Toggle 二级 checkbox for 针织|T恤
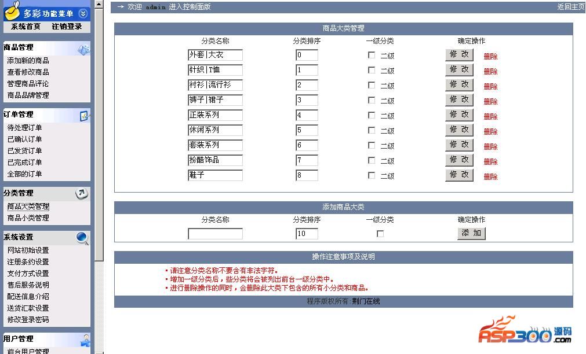The height and width of the screenshot is (354, 586). 372,70
